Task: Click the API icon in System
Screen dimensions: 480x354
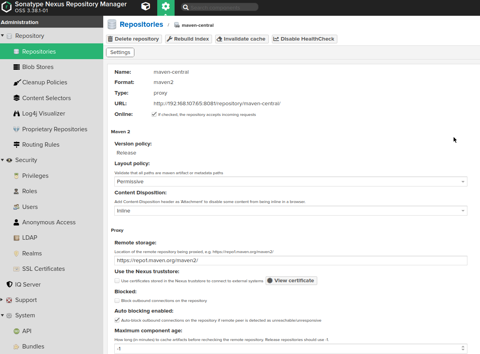Action: 17,331
